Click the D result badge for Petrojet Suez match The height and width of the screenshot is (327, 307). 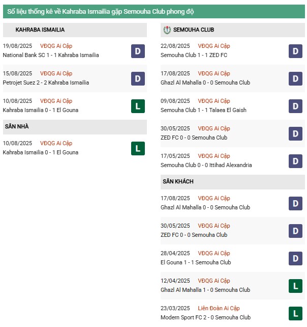pos(138,78)
